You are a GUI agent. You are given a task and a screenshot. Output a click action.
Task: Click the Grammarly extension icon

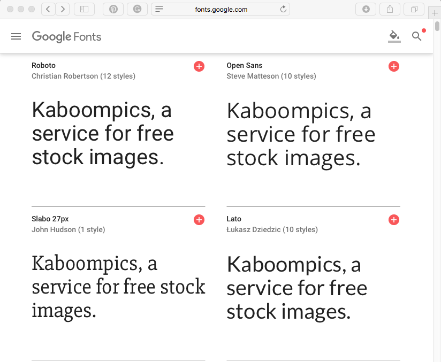pos(137,9)
